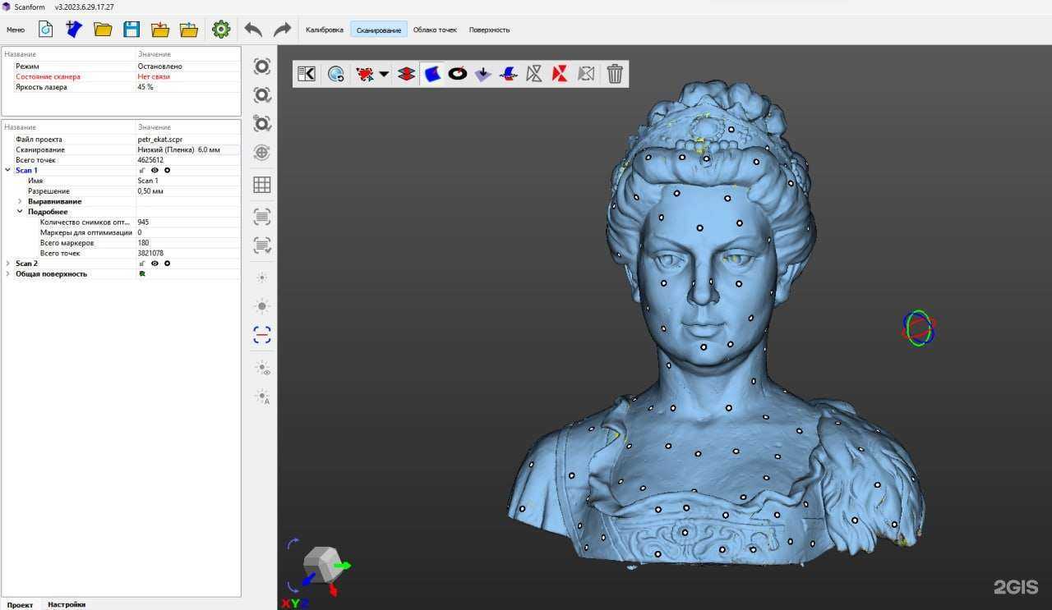Click the grid icon in vertical toolbar
This screenshot has height=610, width=1052.
point(262,185)
